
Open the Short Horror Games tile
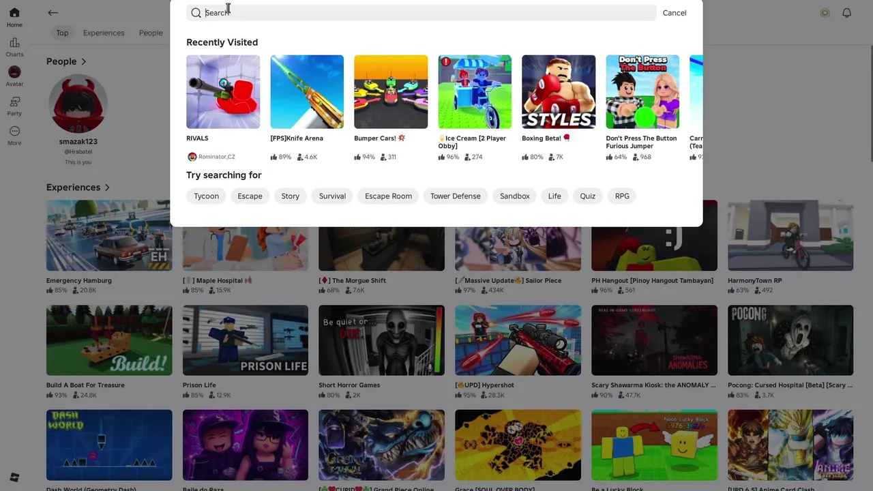click(x=381, y=340)
